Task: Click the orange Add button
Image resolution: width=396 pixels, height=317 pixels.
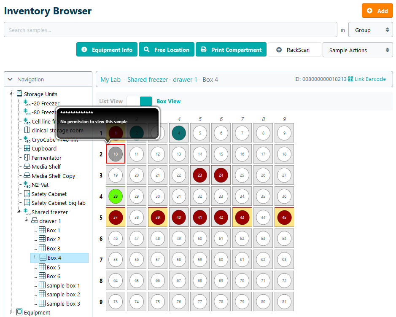Action: [377, 11]
